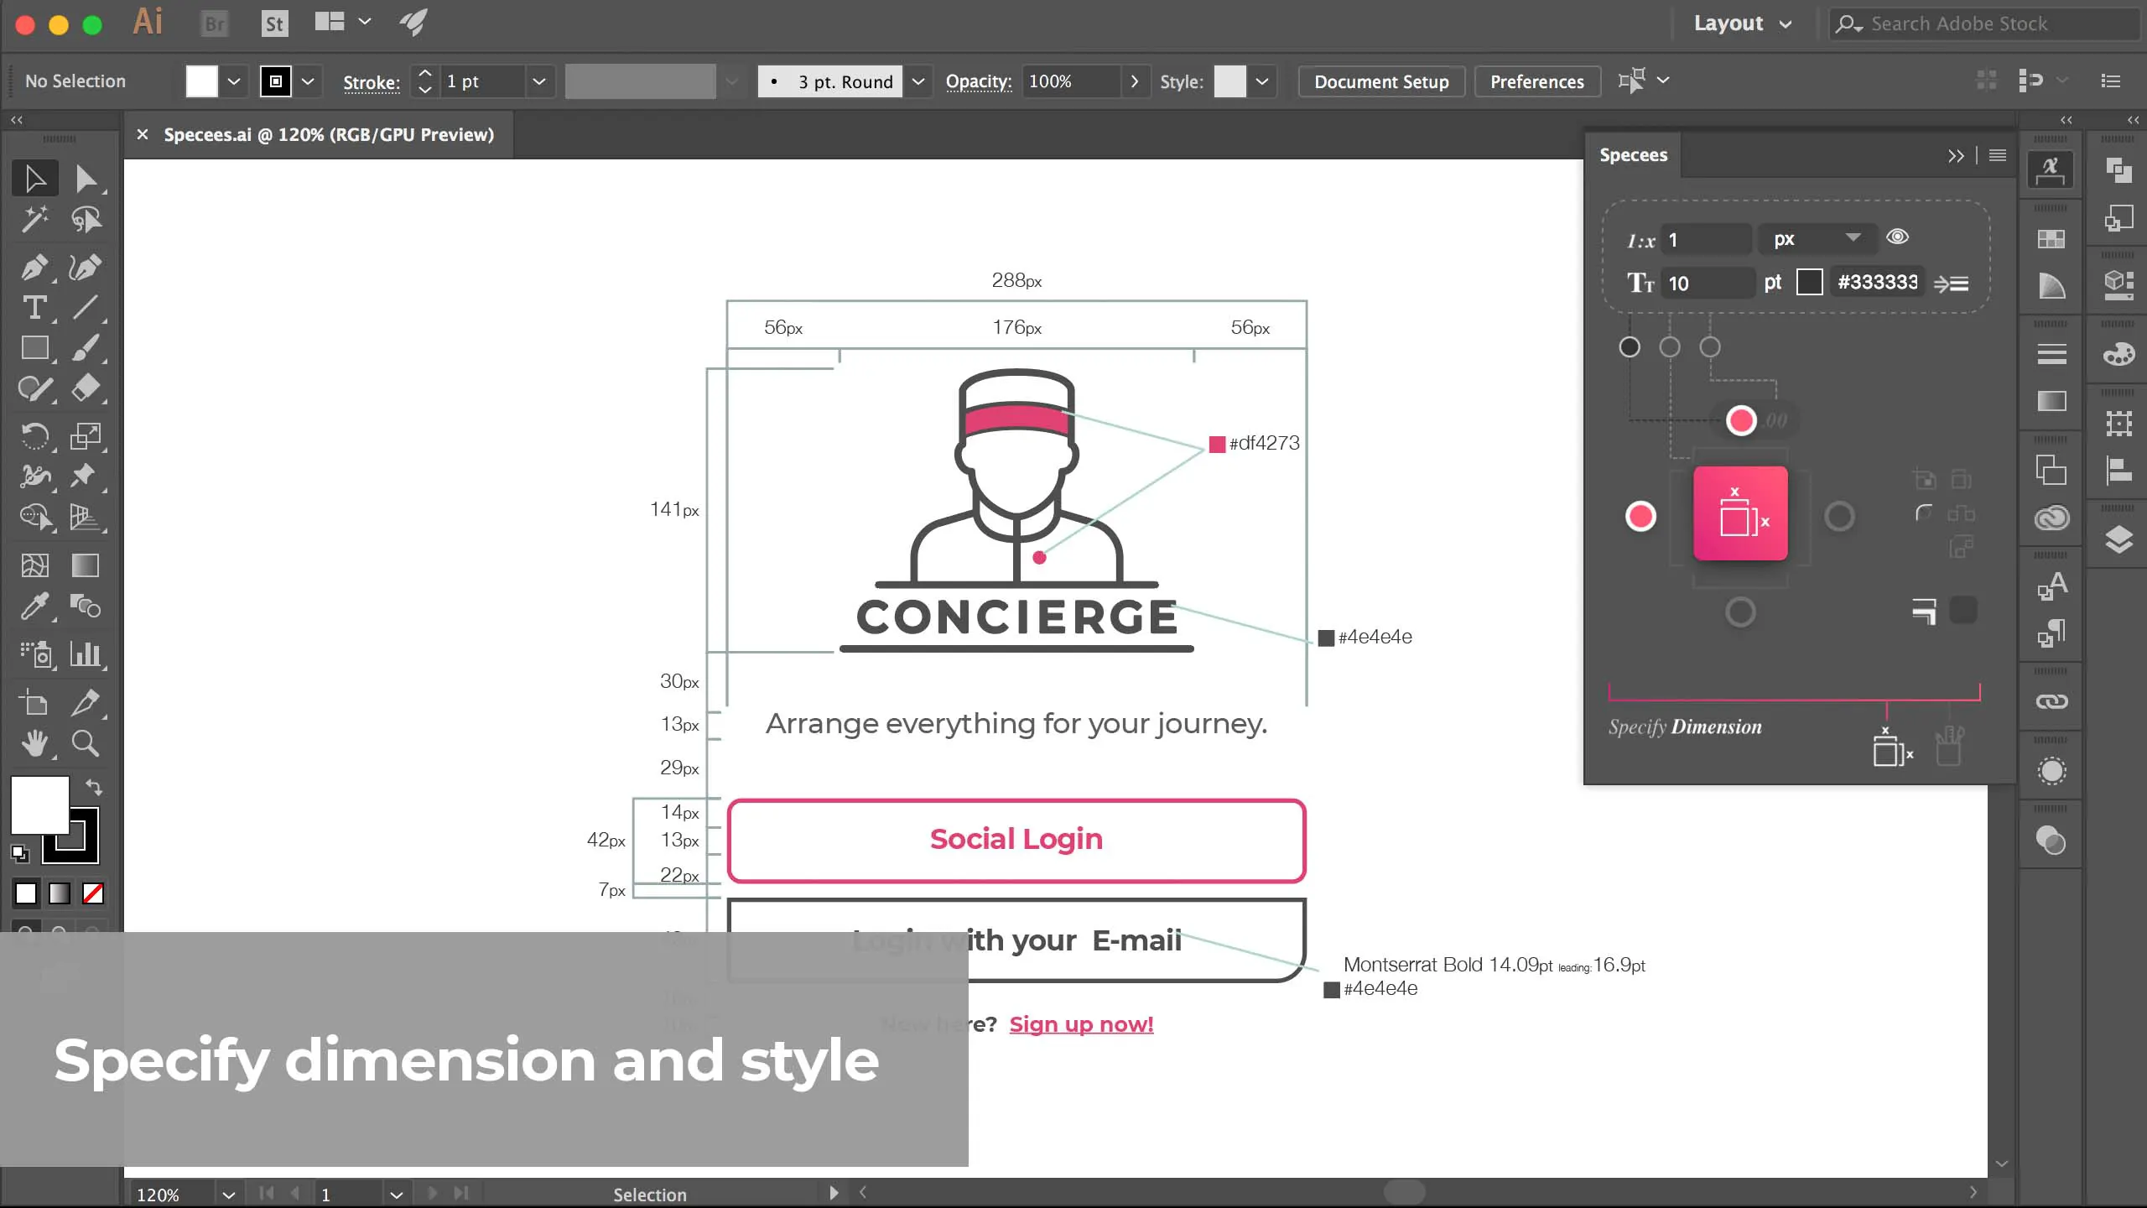Choose the Scale tool
This screenshot has height=1208, width=2147.
(x=86, y=436)
